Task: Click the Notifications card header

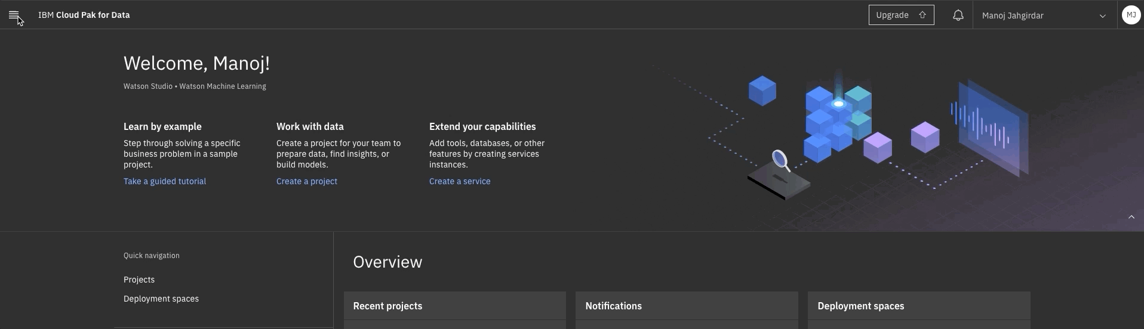Action: coord(687,306)
